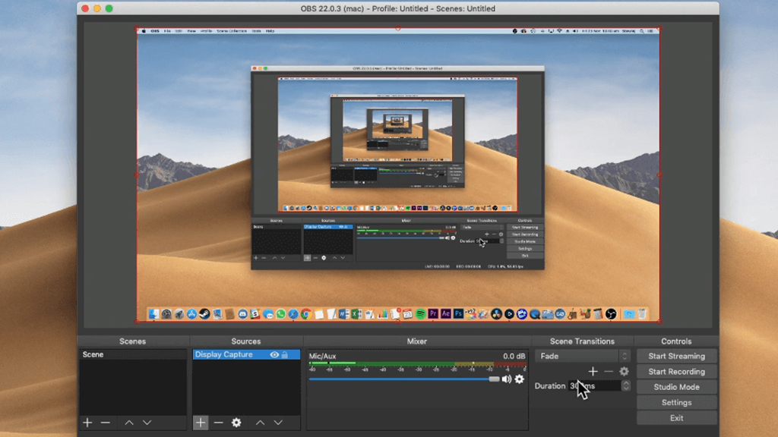Click the Spotify icon in the captured dock
778x437 pixels.
coord(421,314)
